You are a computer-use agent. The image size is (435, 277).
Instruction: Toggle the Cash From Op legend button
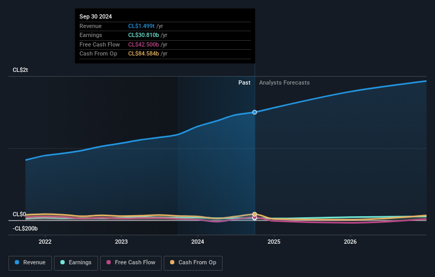pyautogui.click(x=193, y=263)
